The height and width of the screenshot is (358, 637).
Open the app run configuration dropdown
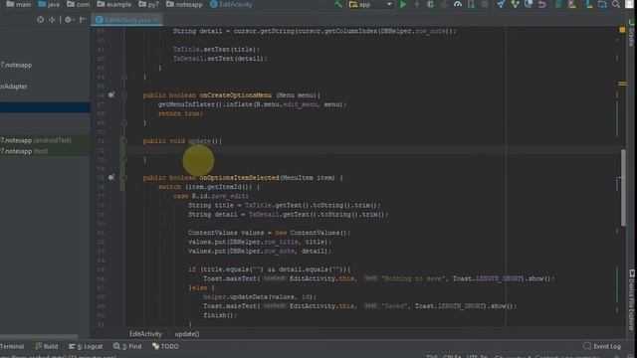point(370,4)
